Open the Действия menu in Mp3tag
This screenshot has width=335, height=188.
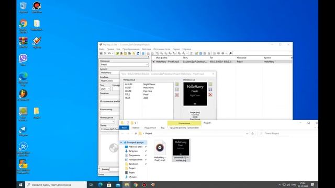click(x=147, y=49)
